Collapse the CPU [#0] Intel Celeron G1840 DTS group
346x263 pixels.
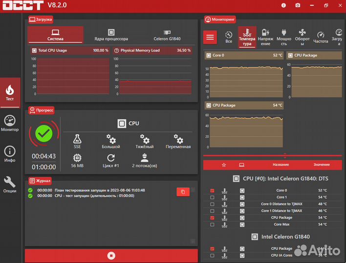281,179
